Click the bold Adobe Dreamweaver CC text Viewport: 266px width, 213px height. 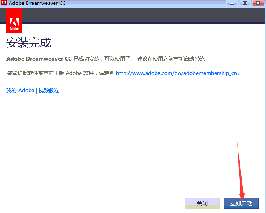point(39,59)
